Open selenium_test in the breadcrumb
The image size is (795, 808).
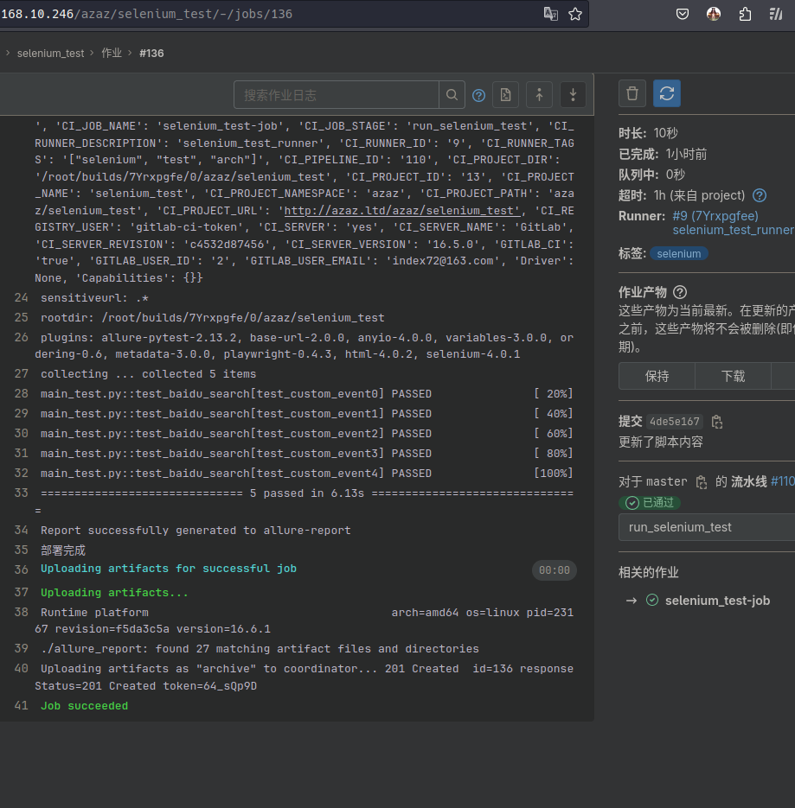click(50, 54)
